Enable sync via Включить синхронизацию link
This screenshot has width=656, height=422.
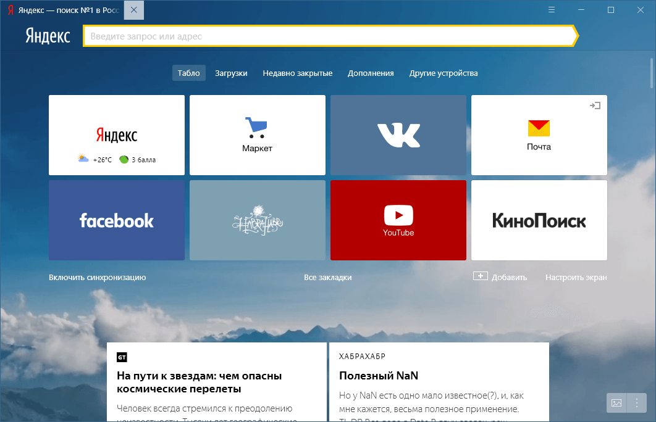click(97, 277)
